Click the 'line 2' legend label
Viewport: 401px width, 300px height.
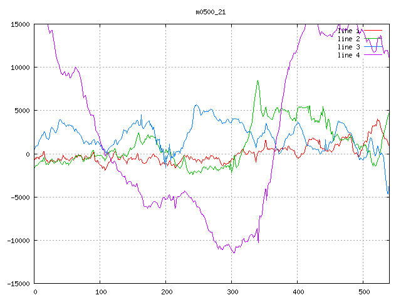pyautogui.click(x=348, y=39)
